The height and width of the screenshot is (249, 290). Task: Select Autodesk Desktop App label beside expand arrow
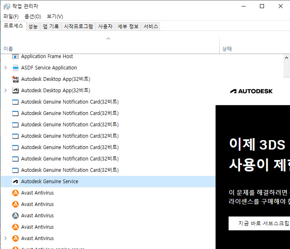[x=56, y=90]
